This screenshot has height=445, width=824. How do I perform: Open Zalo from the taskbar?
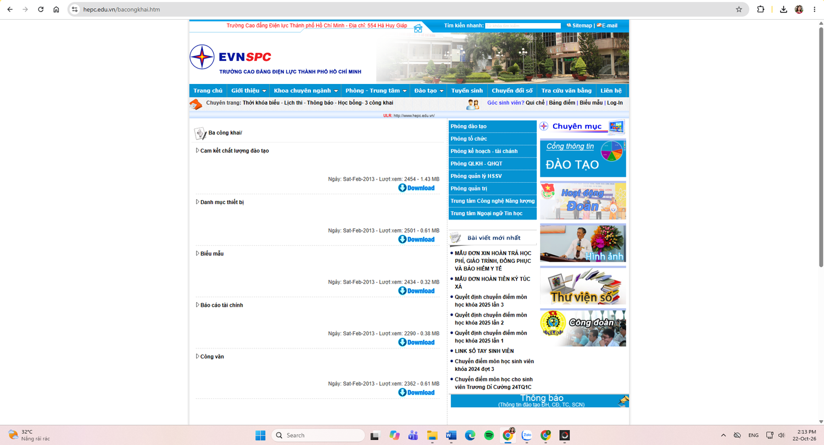pos(527,435)
